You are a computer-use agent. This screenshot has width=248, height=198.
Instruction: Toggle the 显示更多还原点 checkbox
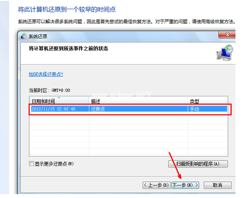click(x=31, y=164)
